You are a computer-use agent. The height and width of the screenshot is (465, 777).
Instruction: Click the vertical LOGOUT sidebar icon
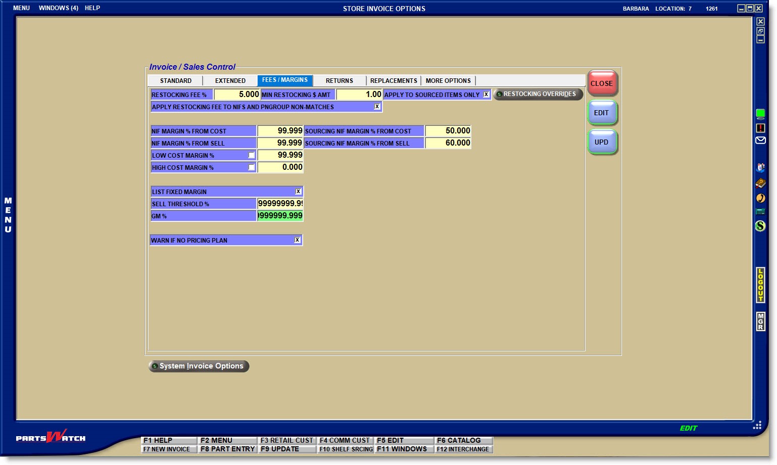pyautogui.click(x=760, y=285)
